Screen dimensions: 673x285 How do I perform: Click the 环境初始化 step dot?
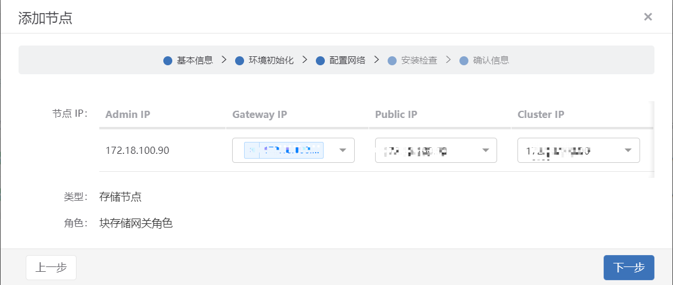click(x=239, y=60)
